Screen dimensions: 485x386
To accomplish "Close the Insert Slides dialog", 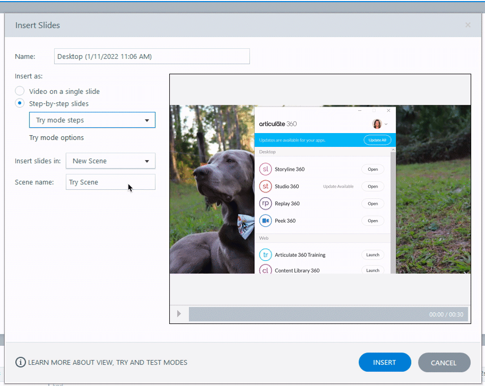I will pyautogui.click(x=467, y=25).
